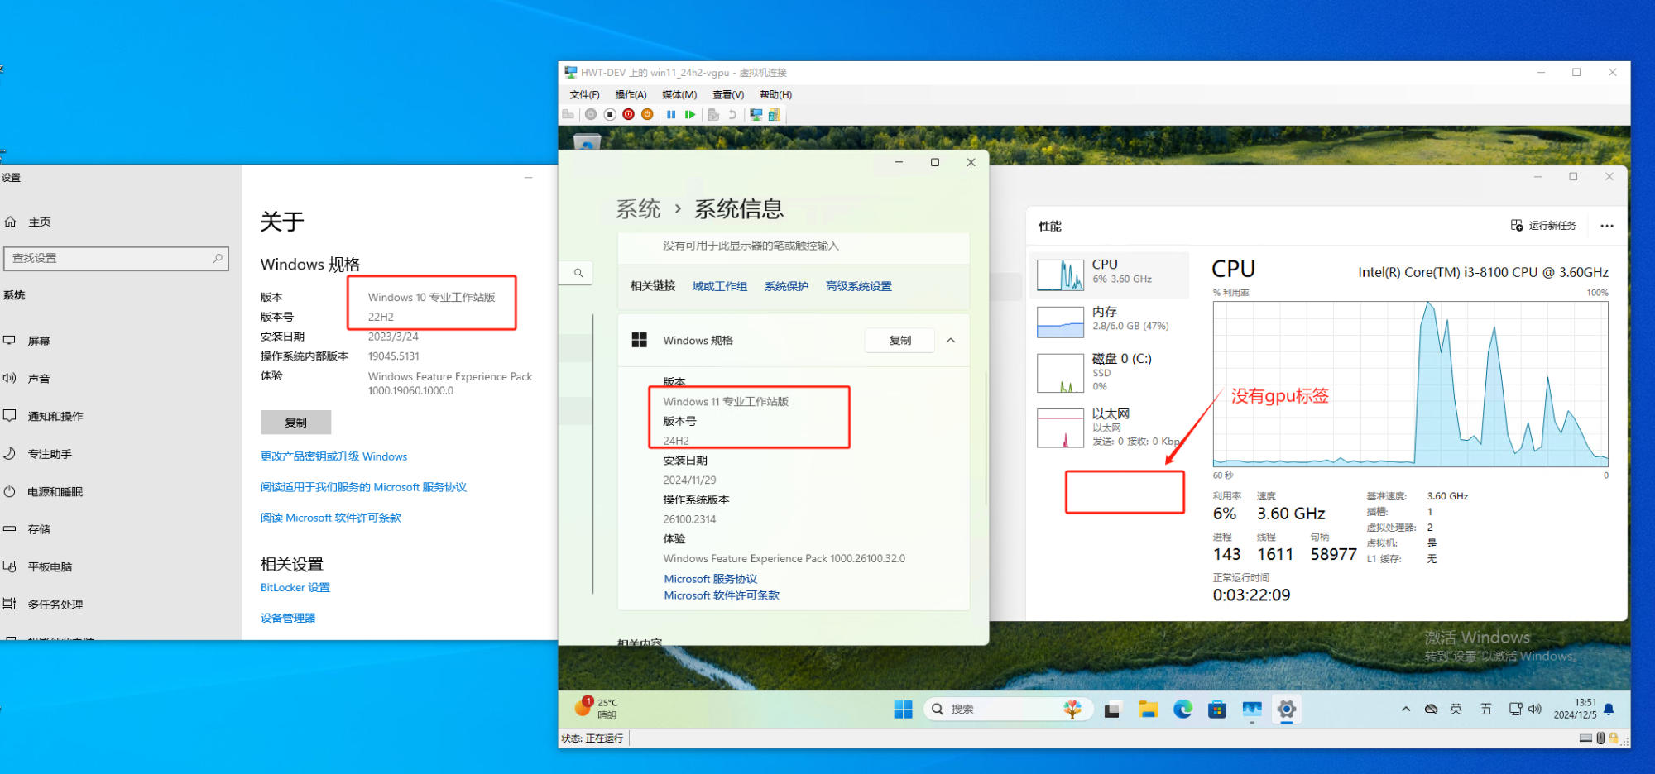Click the red Shut Down VM icon
The image size is (1655, 774).
pyautogui.click(x=629, y=114)
